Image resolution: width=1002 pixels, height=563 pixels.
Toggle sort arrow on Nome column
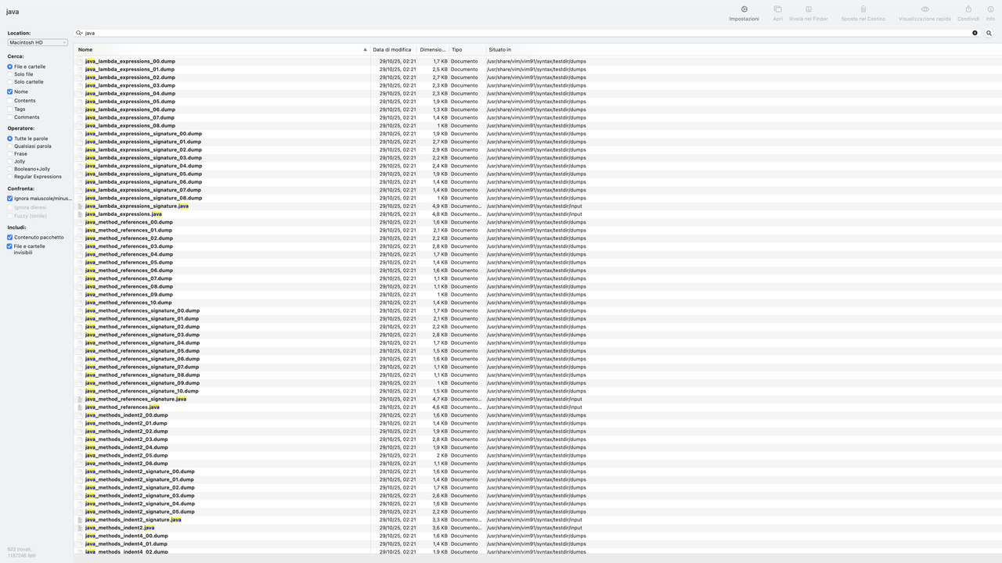tap(364, 48)
